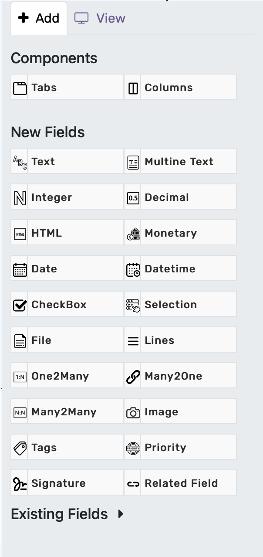This screenshot has width=263, height=557.
Task: Add an HTML field
Action: [x=67, y=233]
